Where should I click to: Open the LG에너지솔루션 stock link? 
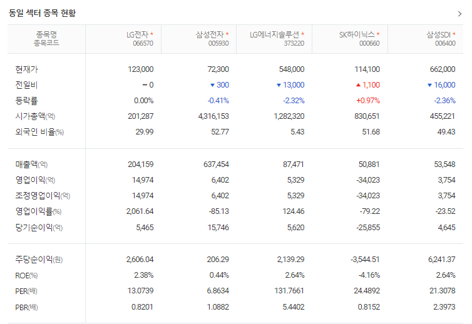[x=275, y=34]
